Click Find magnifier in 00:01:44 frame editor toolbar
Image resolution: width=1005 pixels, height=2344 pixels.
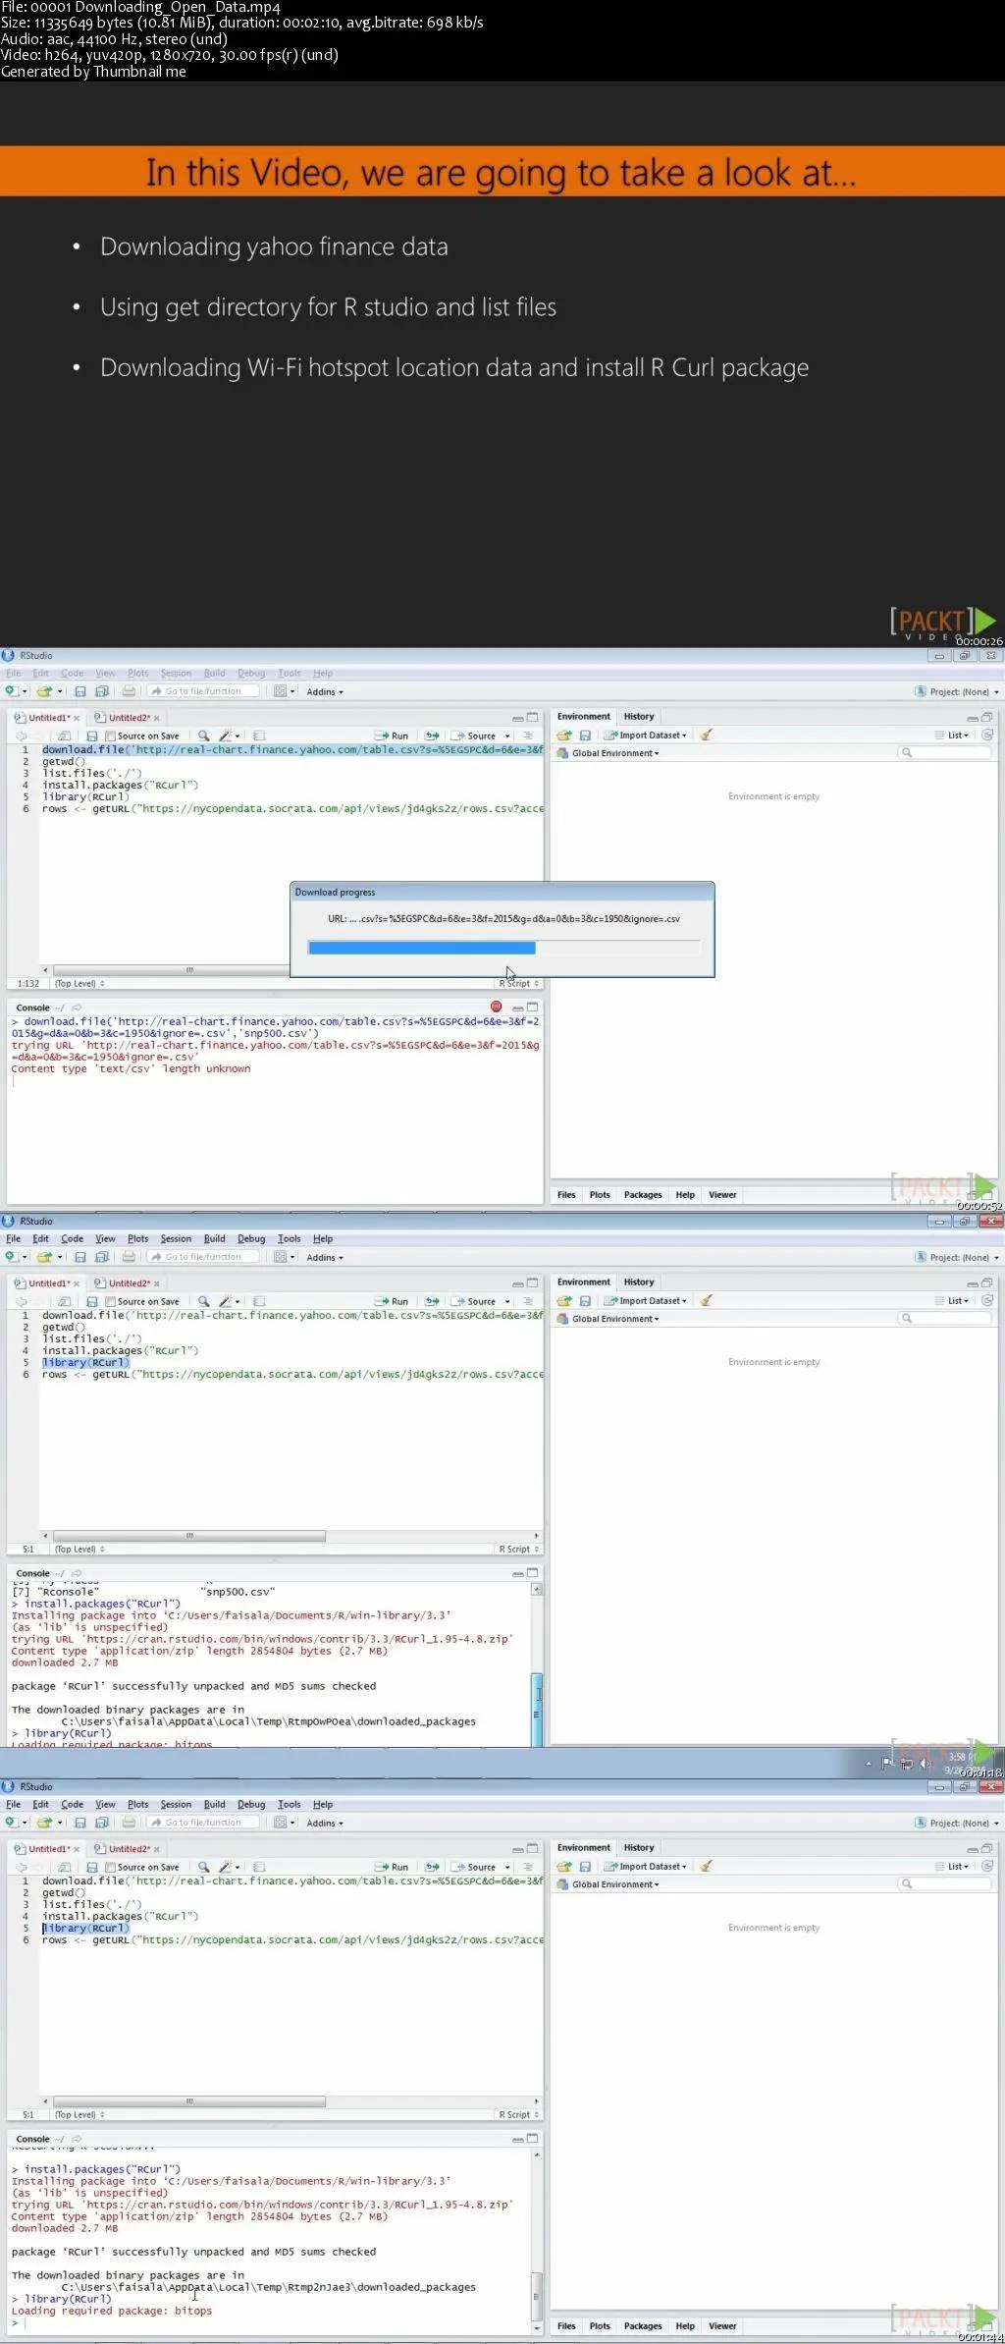203,1867
